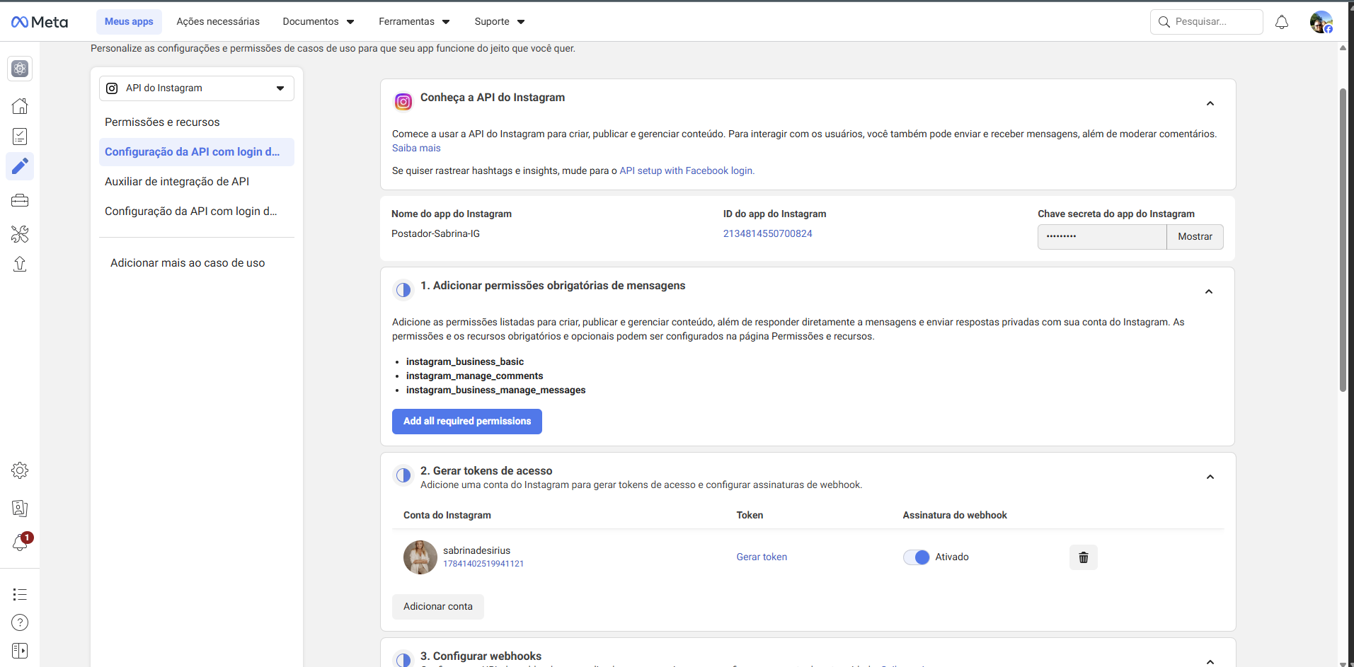Screen dimensions: 1354x667
Task: Open the app selector icon in sidebar
Action: pyautogui.click(x=20, y=69)
